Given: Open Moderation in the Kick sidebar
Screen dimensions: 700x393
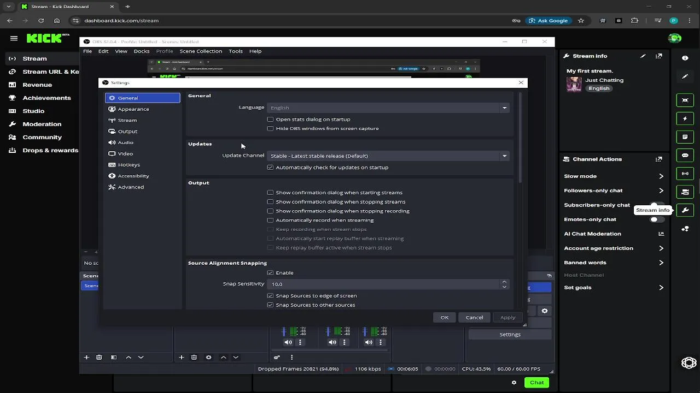Looking at the screenshot, I should (x=42, y=124).
